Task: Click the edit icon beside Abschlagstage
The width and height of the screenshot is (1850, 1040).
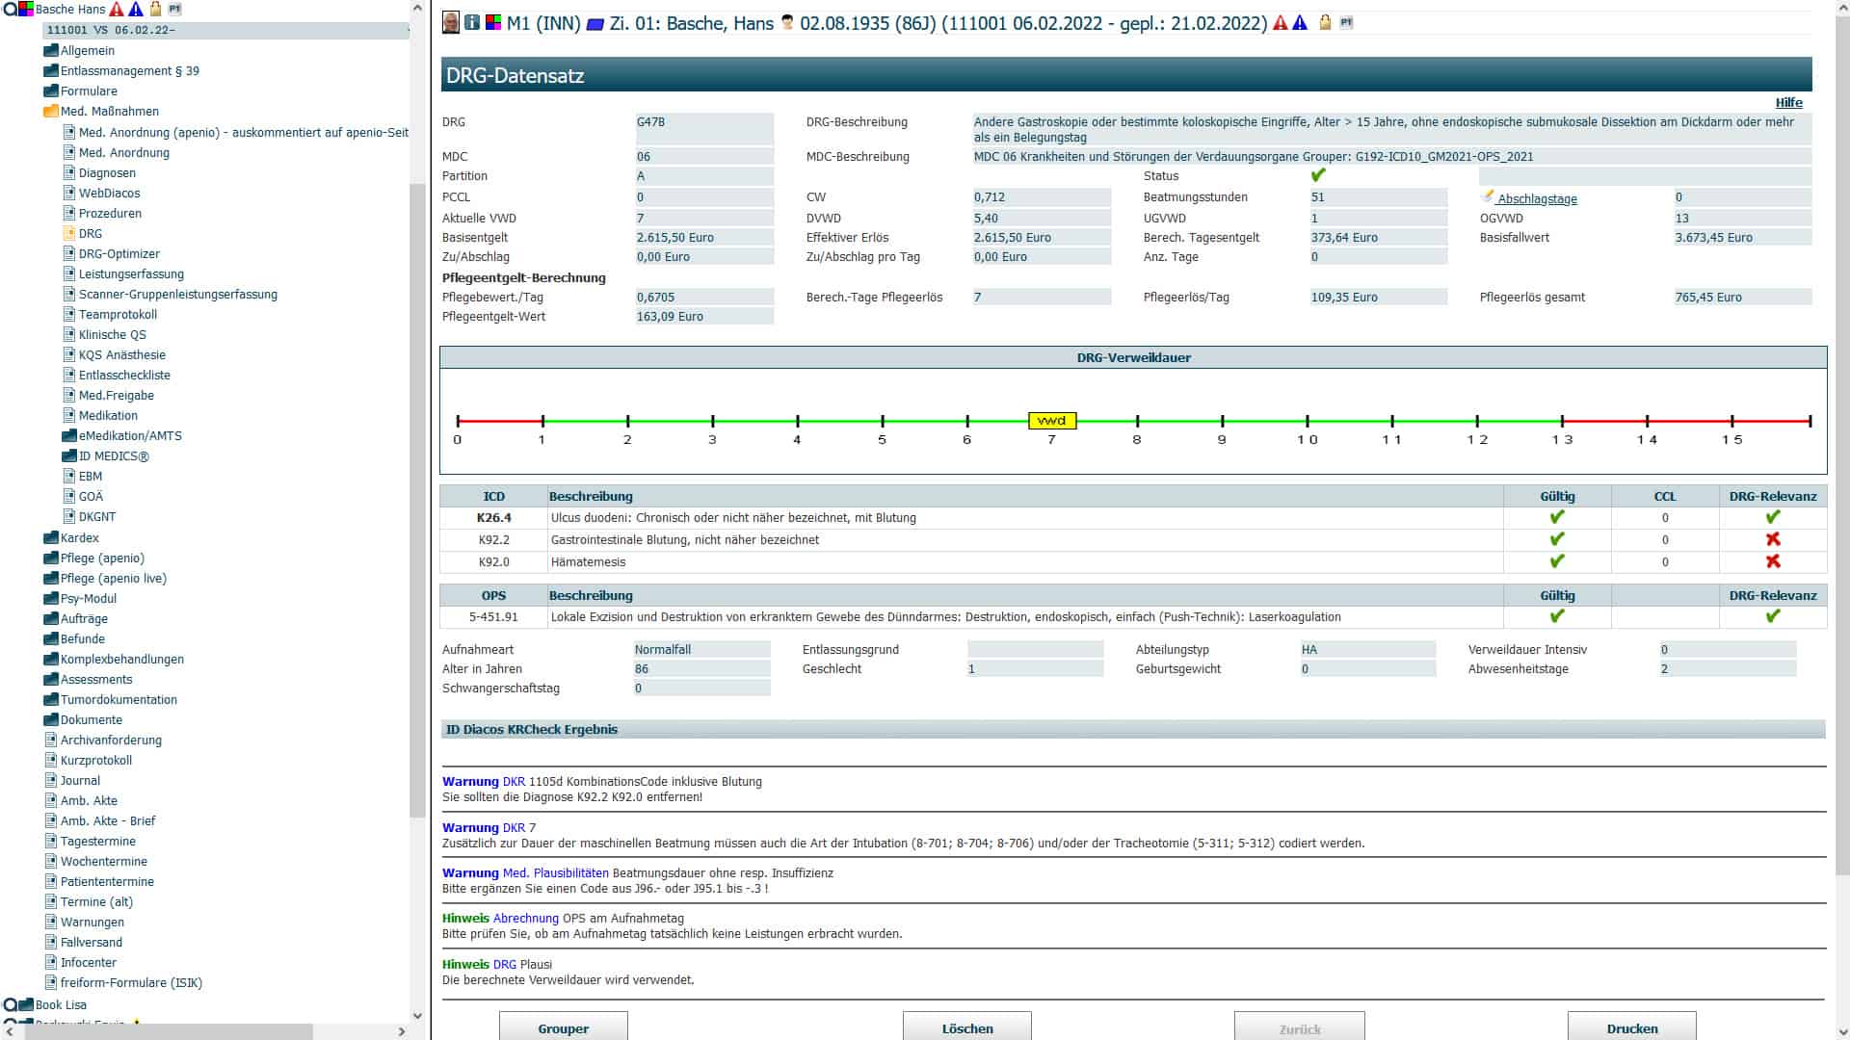Action: click(1488, 196)
